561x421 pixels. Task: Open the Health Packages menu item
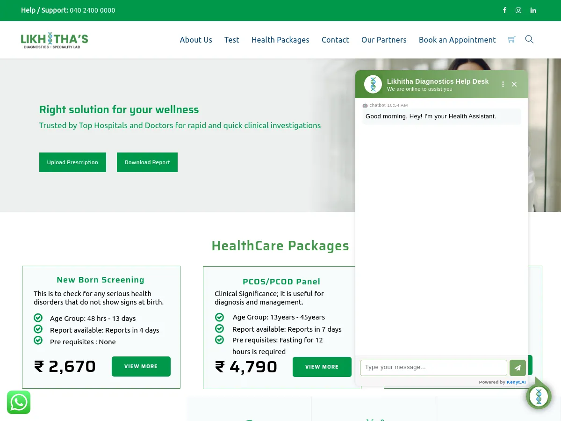point(280,40)
